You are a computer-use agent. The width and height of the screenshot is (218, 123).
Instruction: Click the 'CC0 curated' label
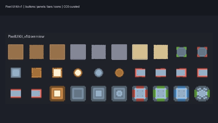[x=71, y=7]
